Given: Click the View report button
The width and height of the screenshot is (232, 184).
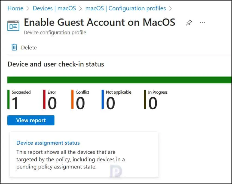Looking at the screenshot, I should tap(31, 120).
